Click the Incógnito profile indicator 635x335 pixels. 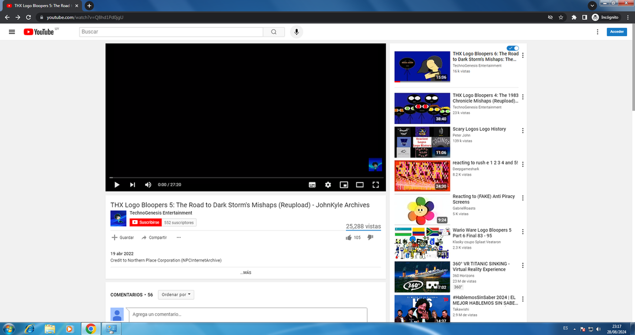point(606,17)
